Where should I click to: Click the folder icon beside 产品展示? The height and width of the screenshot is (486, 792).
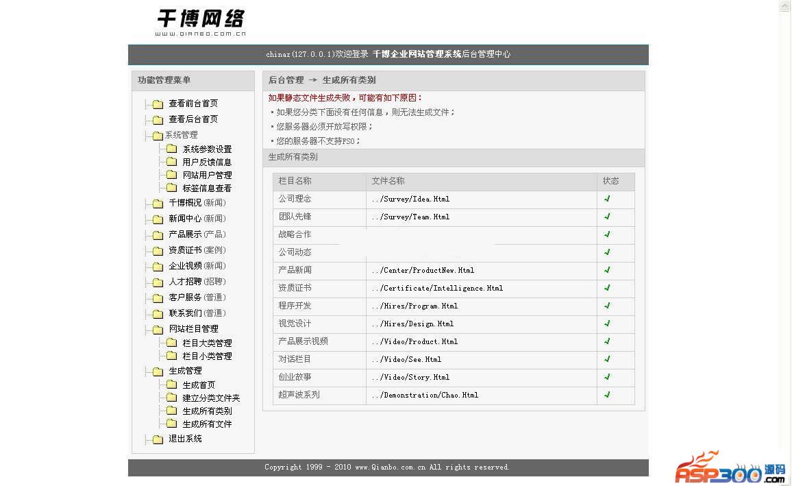[158, 235]
